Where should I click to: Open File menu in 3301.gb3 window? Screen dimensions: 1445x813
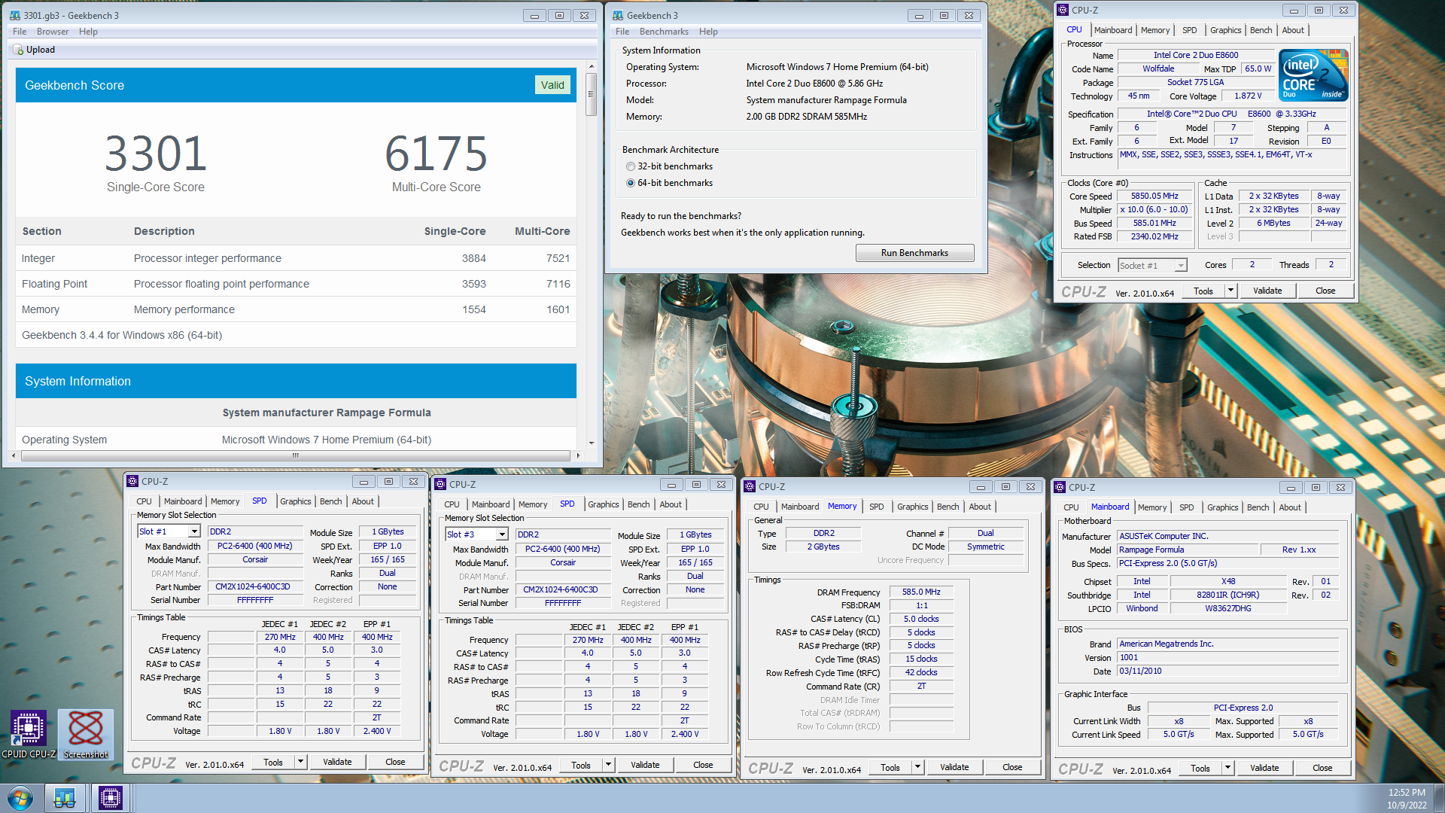click(20, 32)
